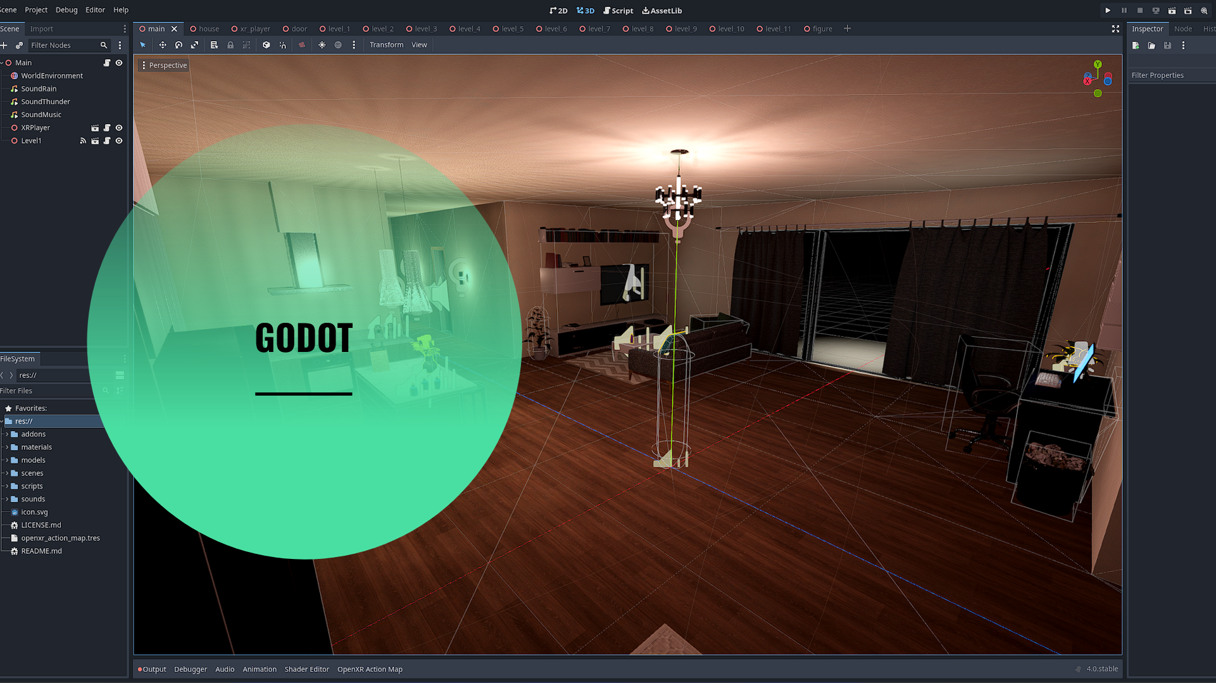
Task: Switch workspace to 2D
Action: [558, 11]
